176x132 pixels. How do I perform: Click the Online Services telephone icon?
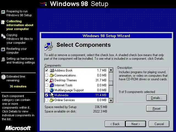52,100
